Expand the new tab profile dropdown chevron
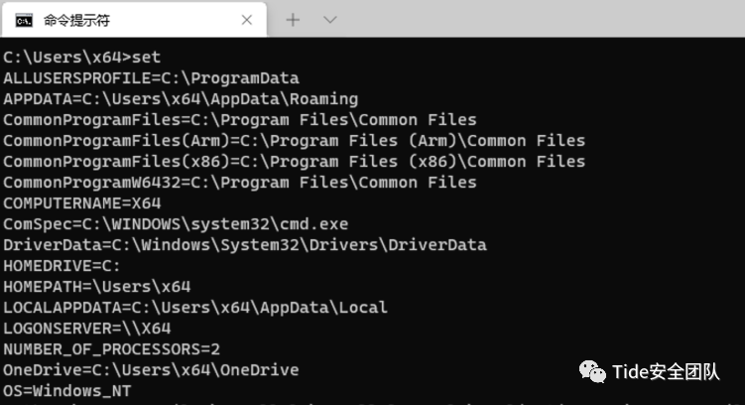Screen dimensions: 745x405 pos(329,20)
